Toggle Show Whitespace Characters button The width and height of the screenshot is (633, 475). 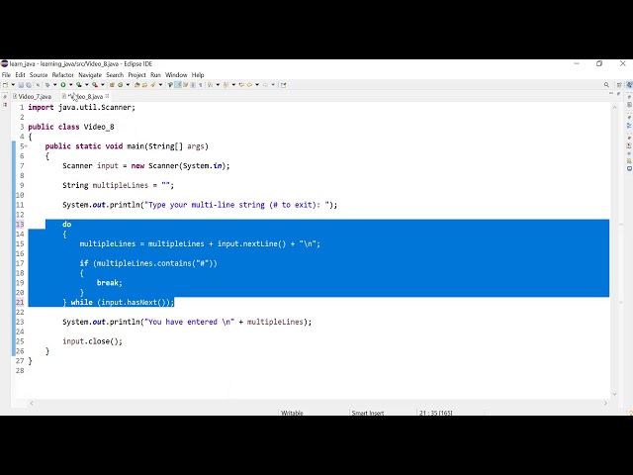[x=200, y=85]
